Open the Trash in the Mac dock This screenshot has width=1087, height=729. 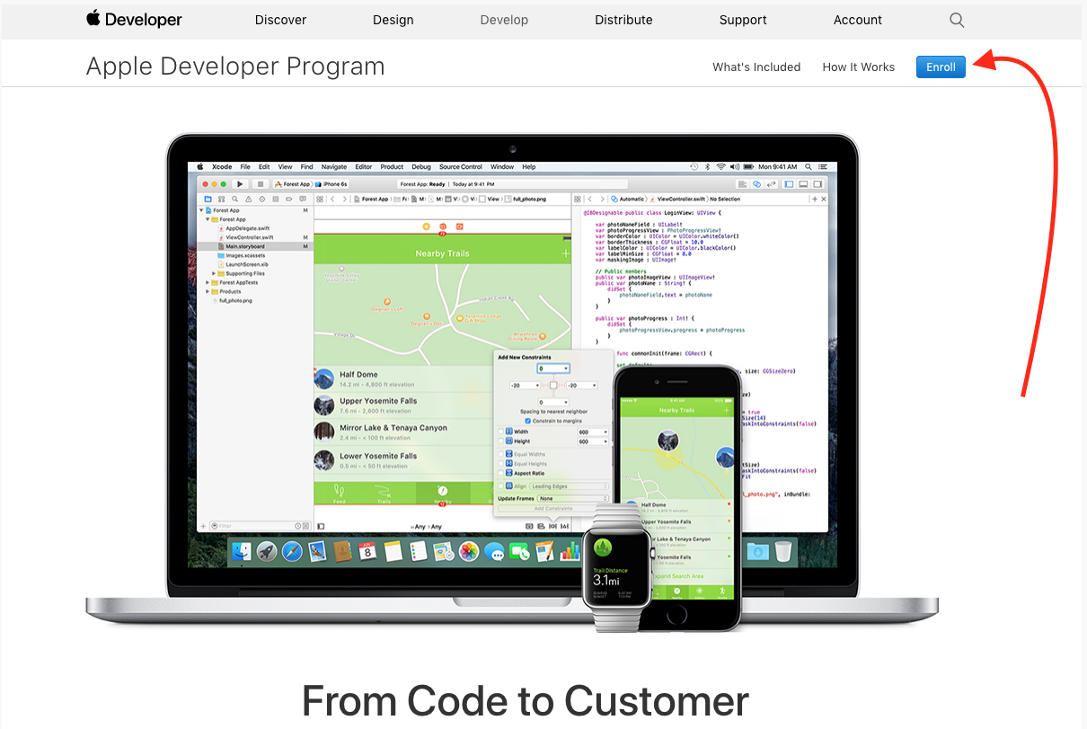click(x=783, y=551)
